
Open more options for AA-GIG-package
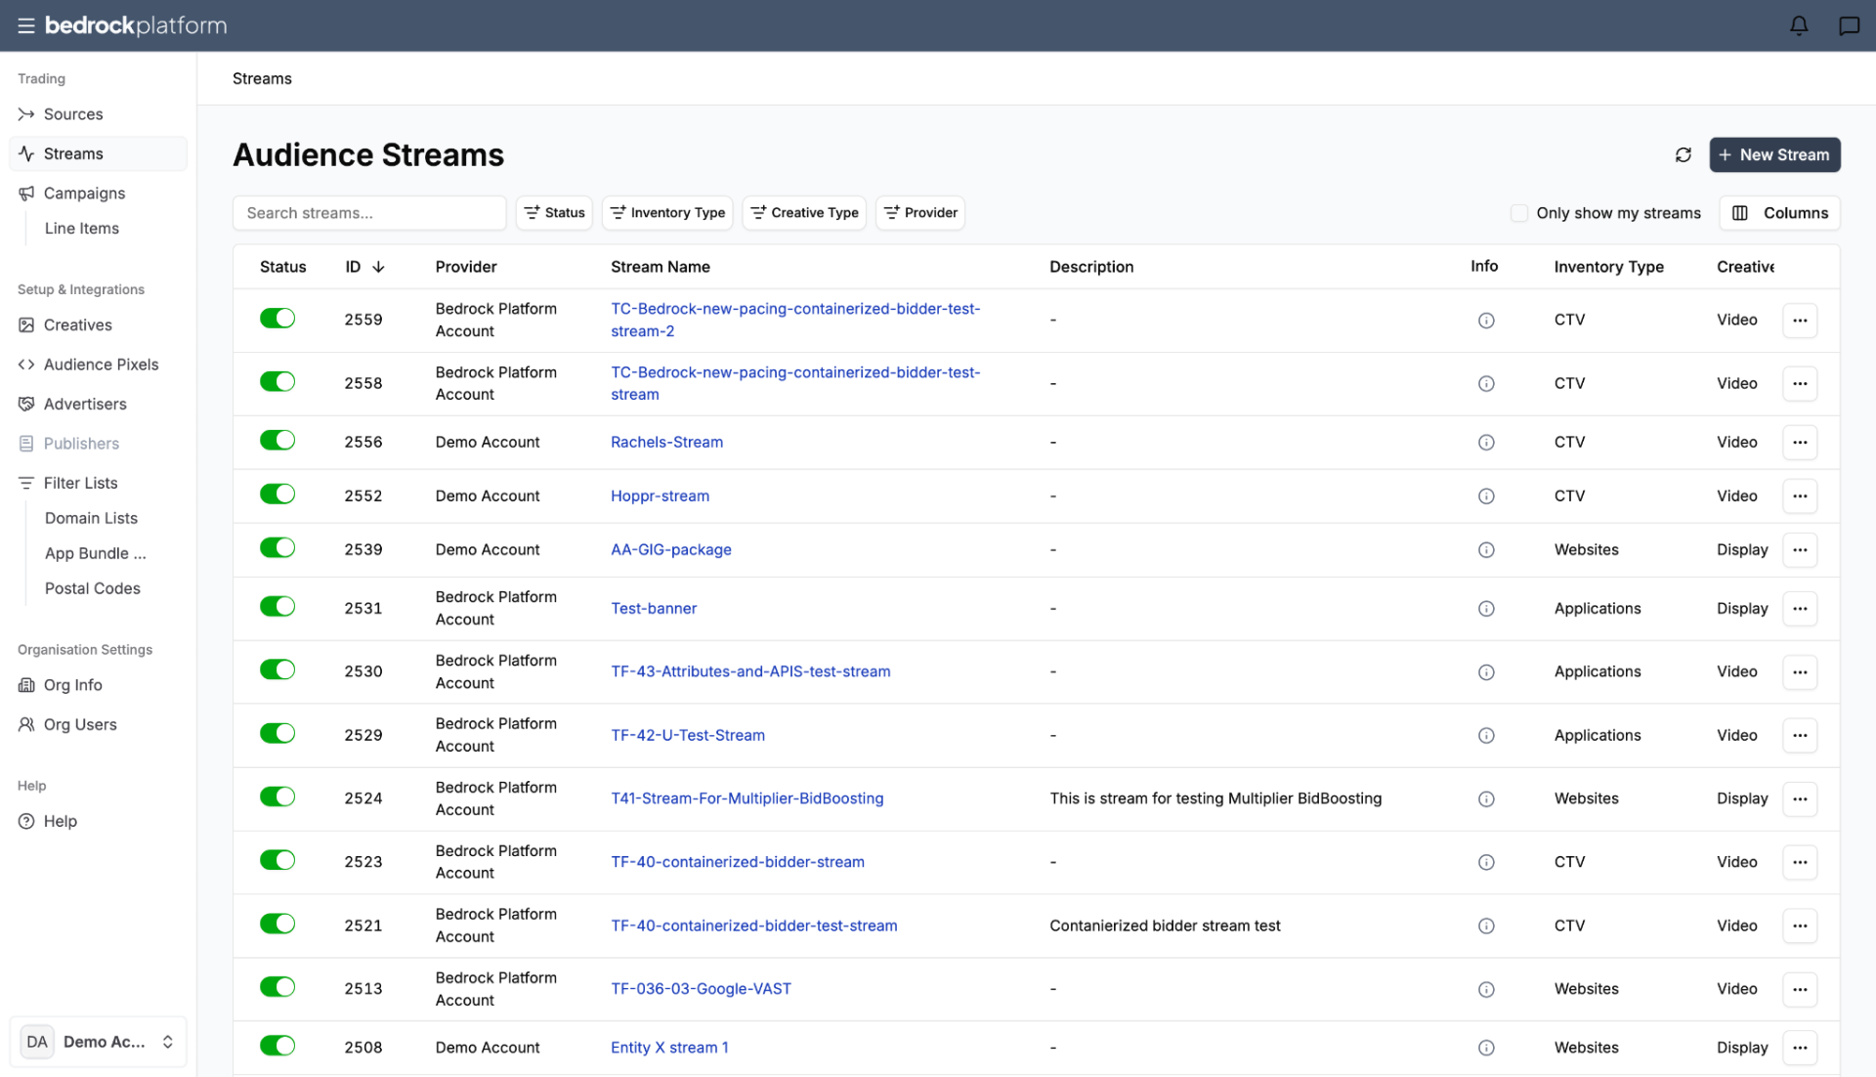click(x=1800, y=549)
